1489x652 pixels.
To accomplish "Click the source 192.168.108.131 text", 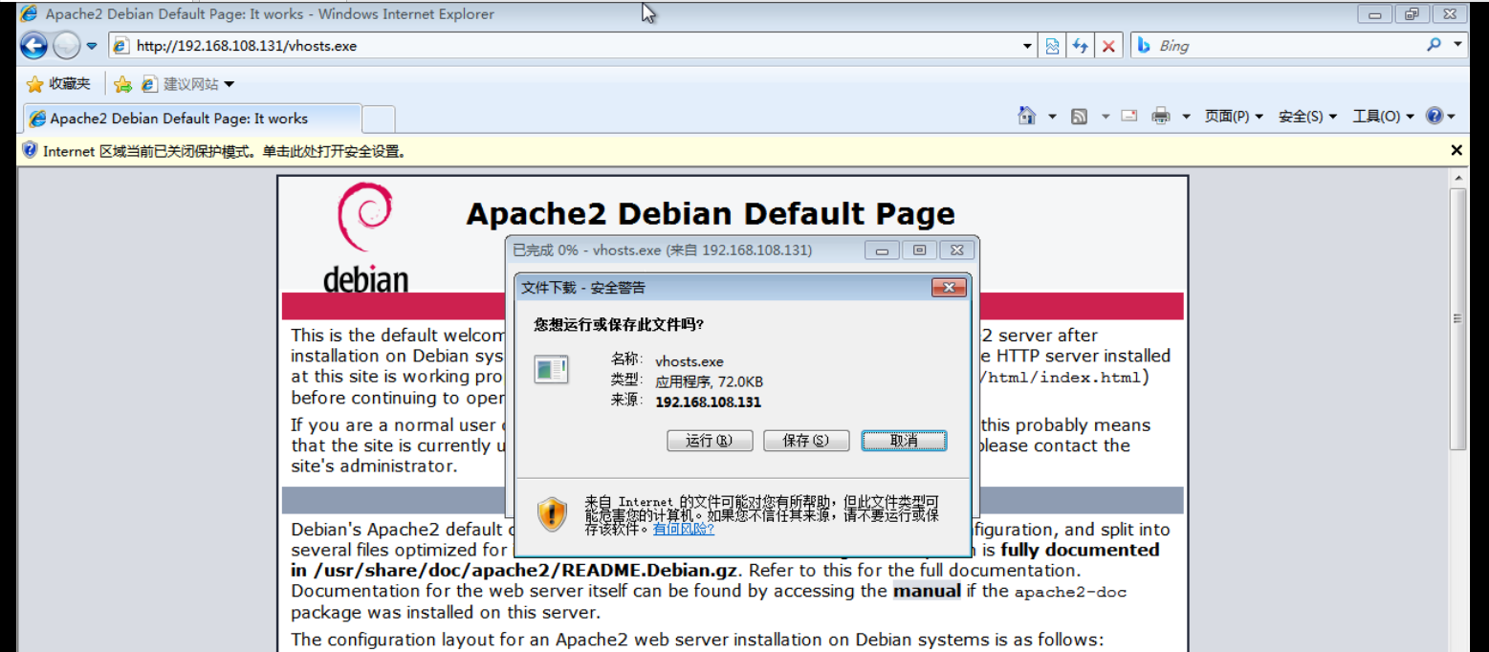I will point(708,402).
